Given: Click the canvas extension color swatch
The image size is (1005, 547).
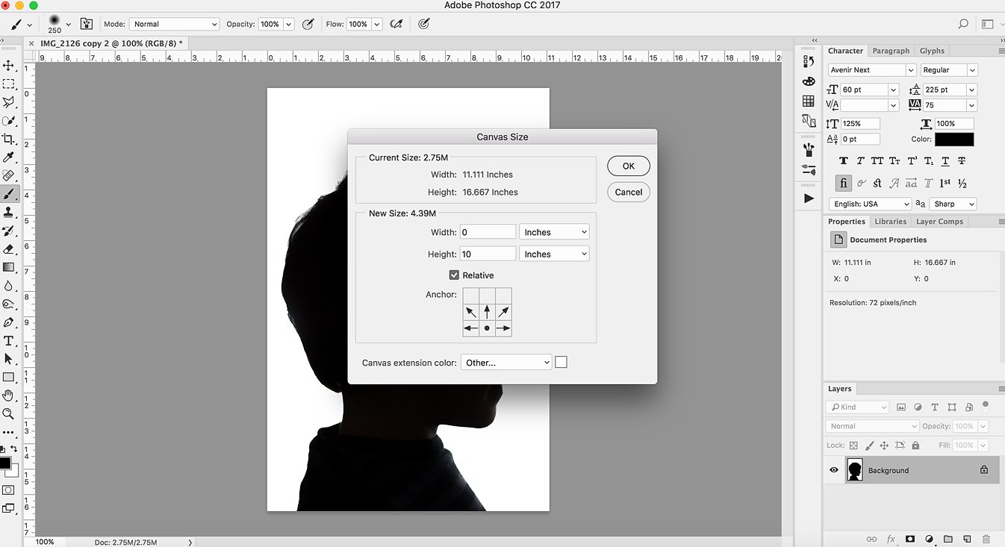Looking at the screenshot, I should [561, 362].
